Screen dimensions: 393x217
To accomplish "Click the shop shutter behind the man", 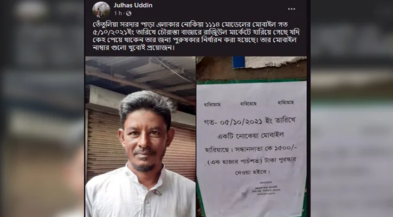I will tap(105, 143).
